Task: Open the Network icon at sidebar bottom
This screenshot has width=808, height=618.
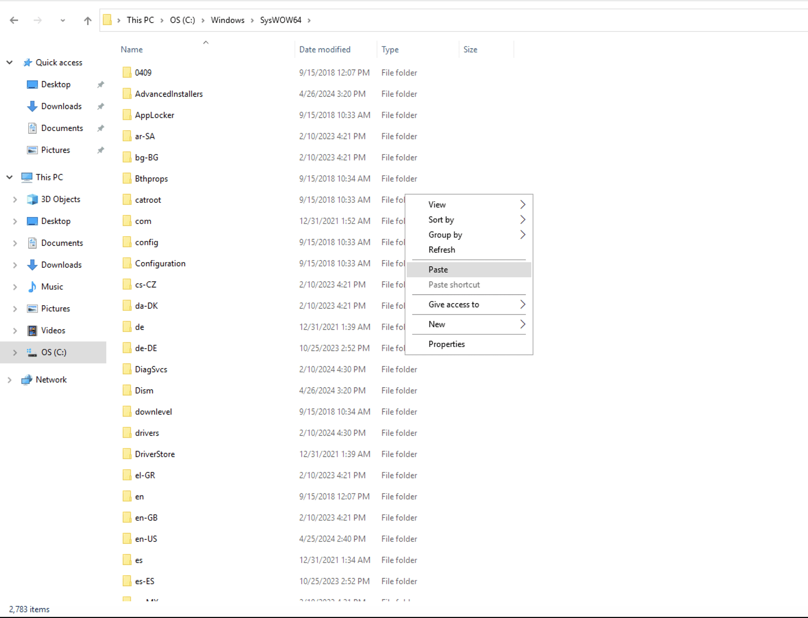Action: coord(27,379)
